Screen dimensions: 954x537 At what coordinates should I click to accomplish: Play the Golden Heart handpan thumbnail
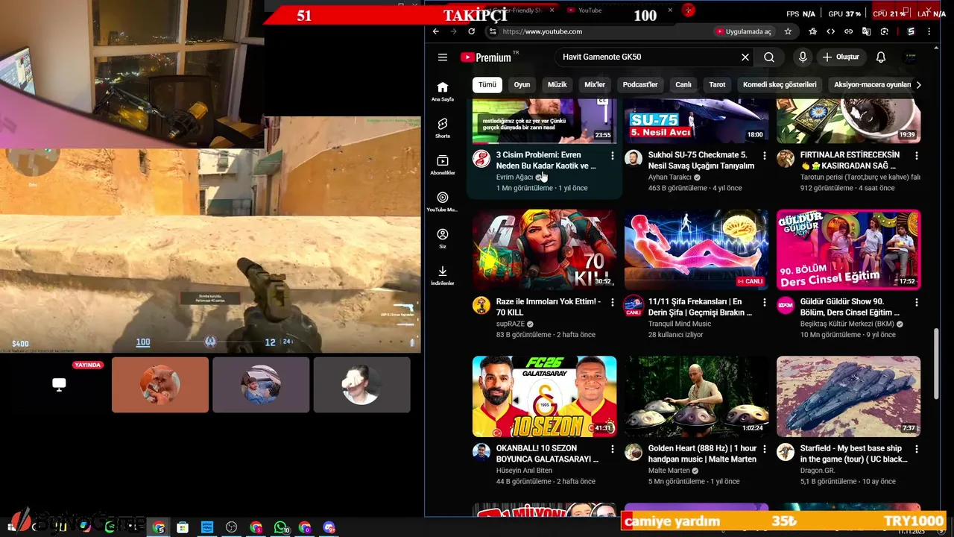pos(696,396)
